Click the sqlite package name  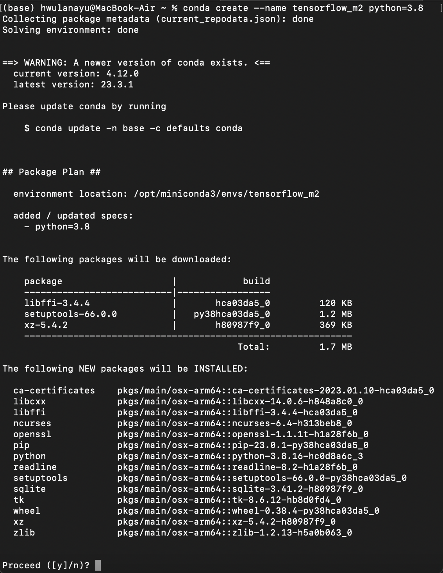click(x=30, y=489)
